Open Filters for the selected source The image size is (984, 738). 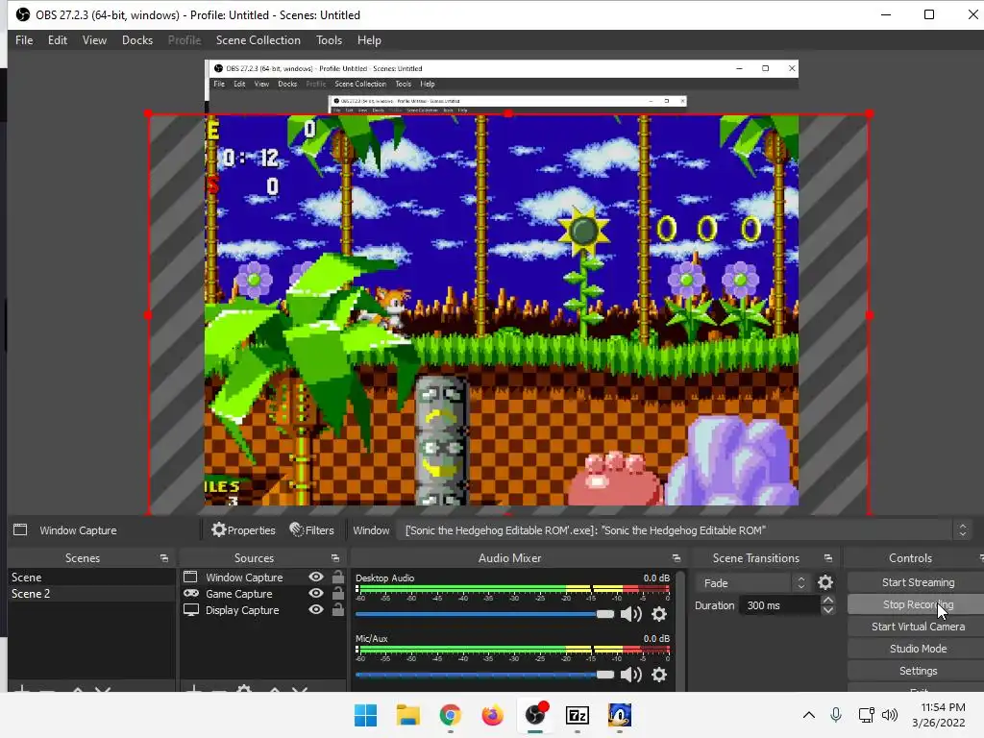coord(312,530)
